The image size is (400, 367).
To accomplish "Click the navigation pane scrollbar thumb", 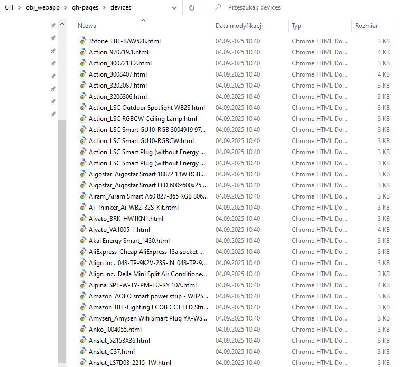I will [62, 241].
